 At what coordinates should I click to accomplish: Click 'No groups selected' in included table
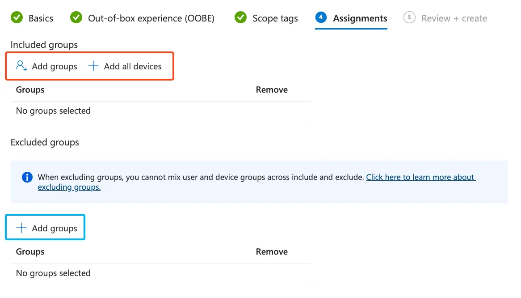(53, 111)
